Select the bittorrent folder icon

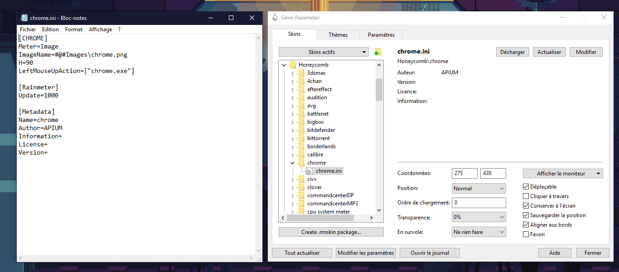[x=301, y=138]
